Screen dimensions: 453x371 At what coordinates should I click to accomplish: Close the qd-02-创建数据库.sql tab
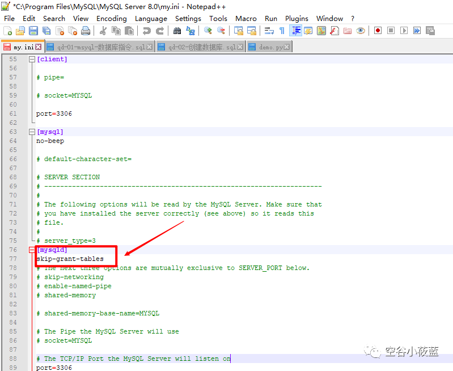(240, 47)
